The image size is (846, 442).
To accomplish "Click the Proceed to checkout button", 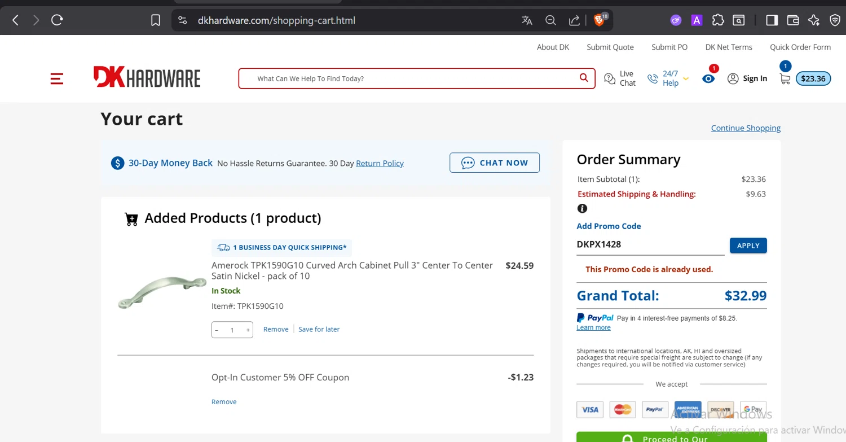I will click(671, 438).
